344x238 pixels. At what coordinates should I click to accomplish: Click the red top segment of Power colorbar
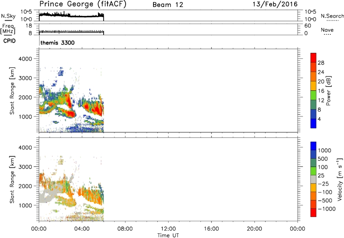(313, 58)
